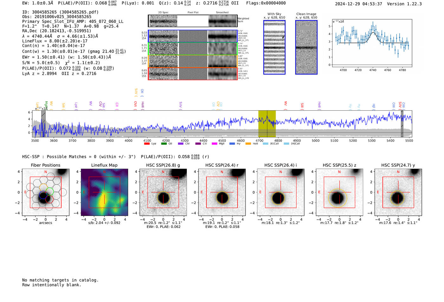Select the red-bordered fiber spectrum row

(x=193, y=74)
